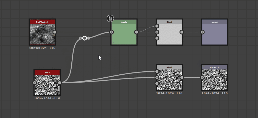Select the upper Blend node without a preview
Image resolution: width=258 pixels, height=118 pixels.
click(169, 34)
